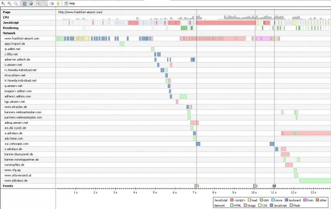Select the a.adrolays.de network row
The height and width of the screenshot is (209, 331).
click(x=13, y=133)
